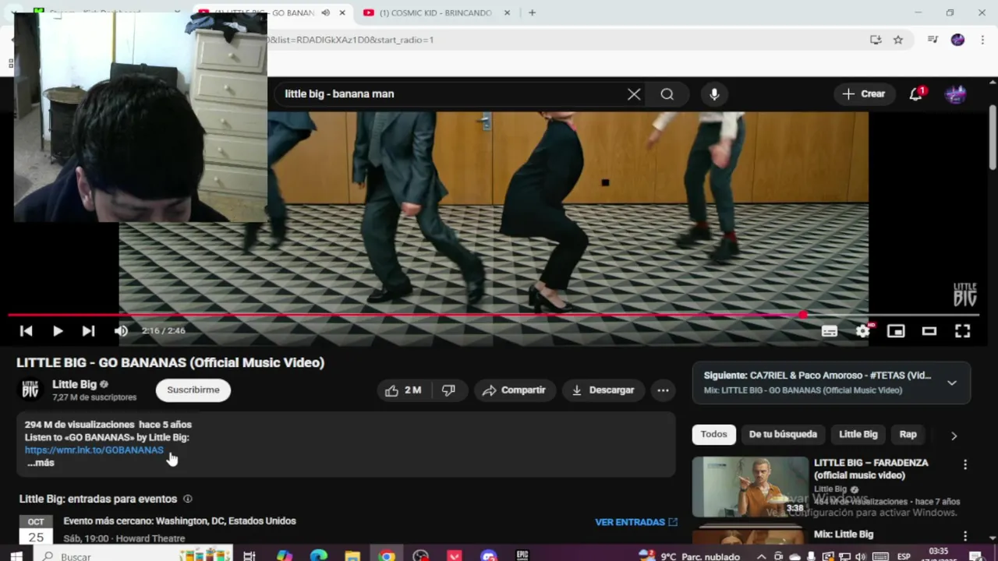Toggle subtitles in the video player
998x561 pixels.
(x=830, y=331)
